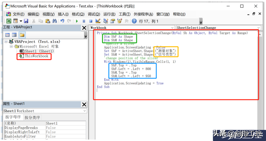Open the 编辑(E) menu
The image size is (266, 141).
click(x=33, y=14)
